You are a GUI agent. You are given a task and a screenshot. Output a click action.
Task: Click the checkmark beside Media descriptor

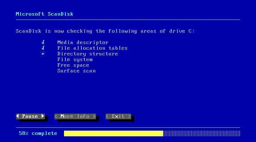point(43,42)
